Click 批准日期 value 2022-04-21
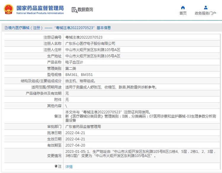This screenshot has width=222, height=173. (75, 133)
